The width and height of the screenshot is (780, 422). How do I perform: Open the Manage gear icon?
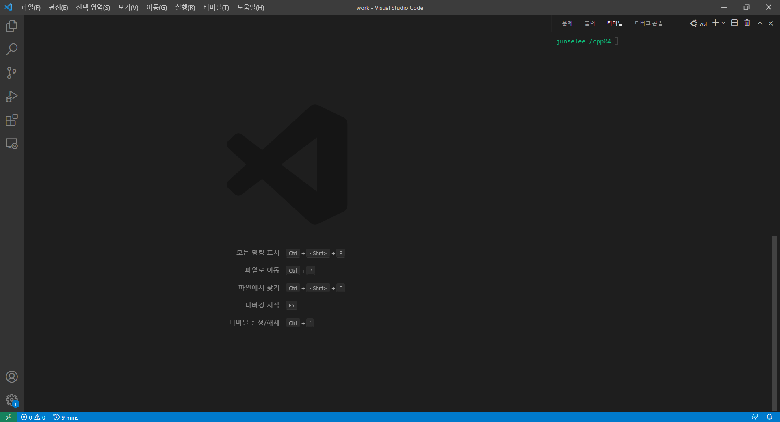[x=12, y=400]
